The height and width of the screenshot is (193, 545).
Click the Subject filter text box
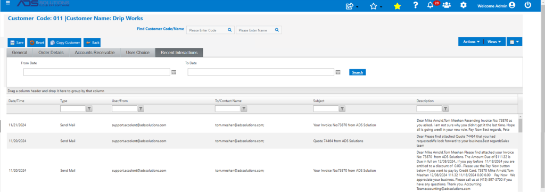pyautogui.click(x=326, y=108)
